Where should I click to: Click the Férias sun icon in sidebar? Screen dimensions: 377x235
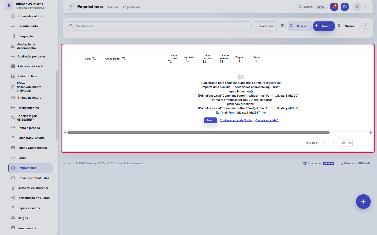tap(13, 158)
